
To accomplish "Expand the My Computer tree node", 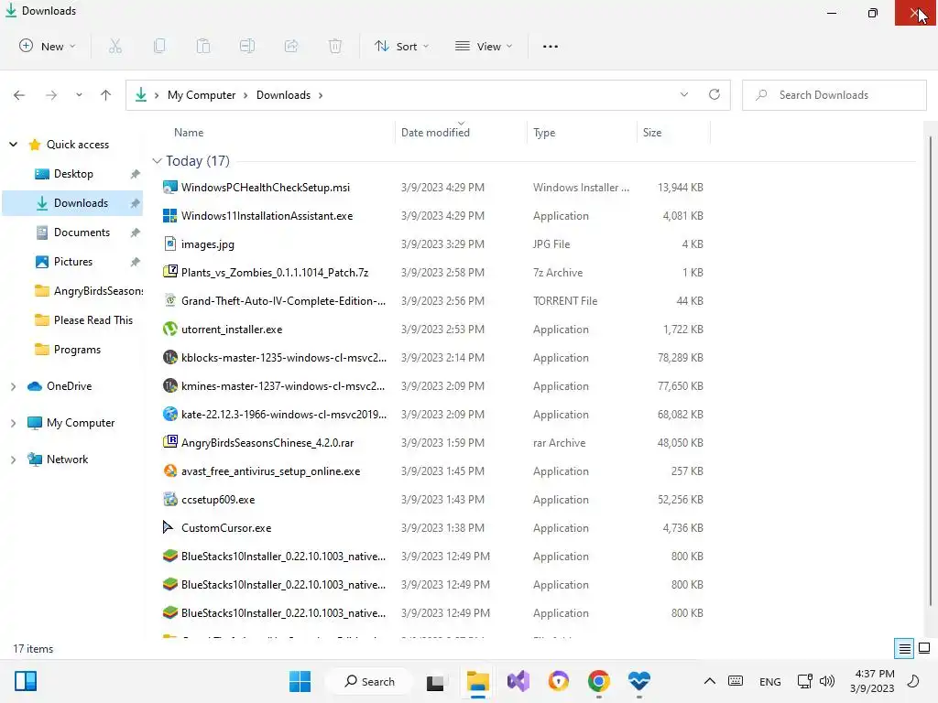I will (13, 423).
